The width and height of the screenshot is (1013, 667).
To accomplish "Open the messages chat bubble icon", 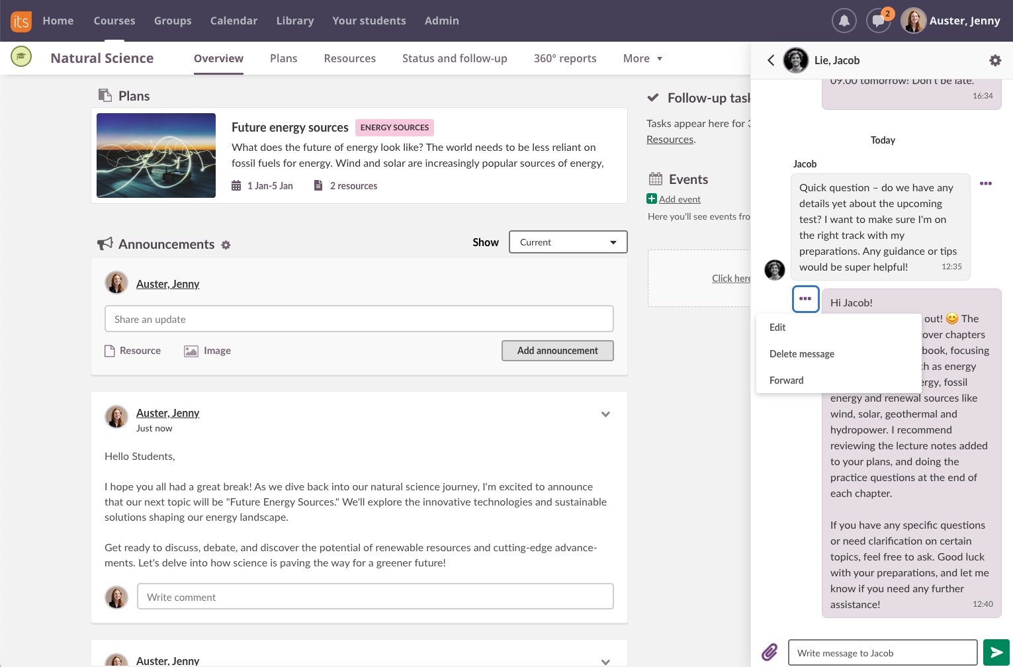I will pos(878,21).
